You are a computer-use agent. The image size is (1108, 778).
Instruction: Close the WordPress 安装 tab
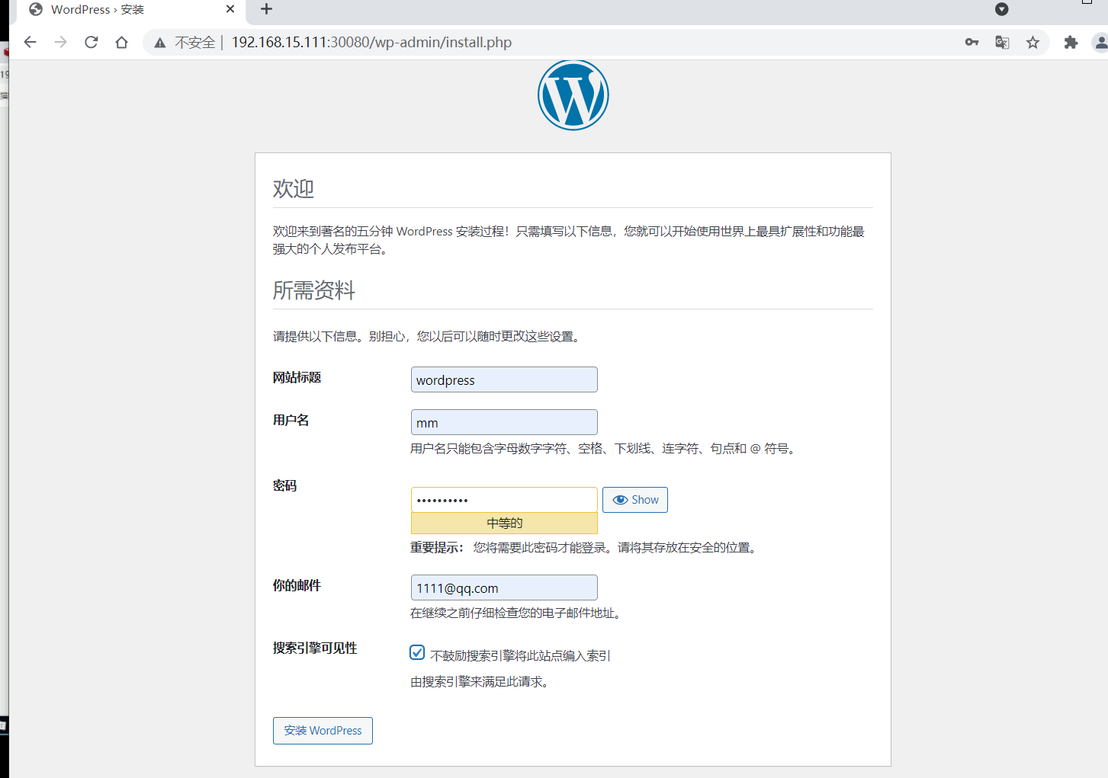[230, 9]
